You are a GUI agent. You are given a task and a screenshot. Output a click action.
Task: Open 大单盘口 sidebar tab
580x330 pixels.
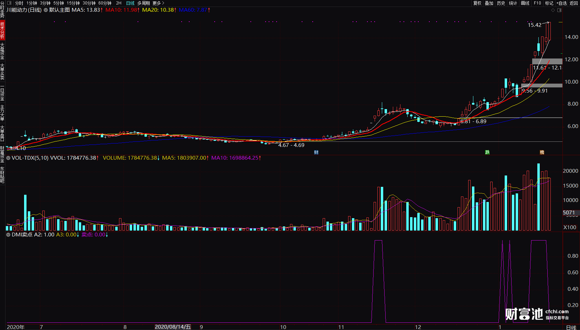coord(2,134)
